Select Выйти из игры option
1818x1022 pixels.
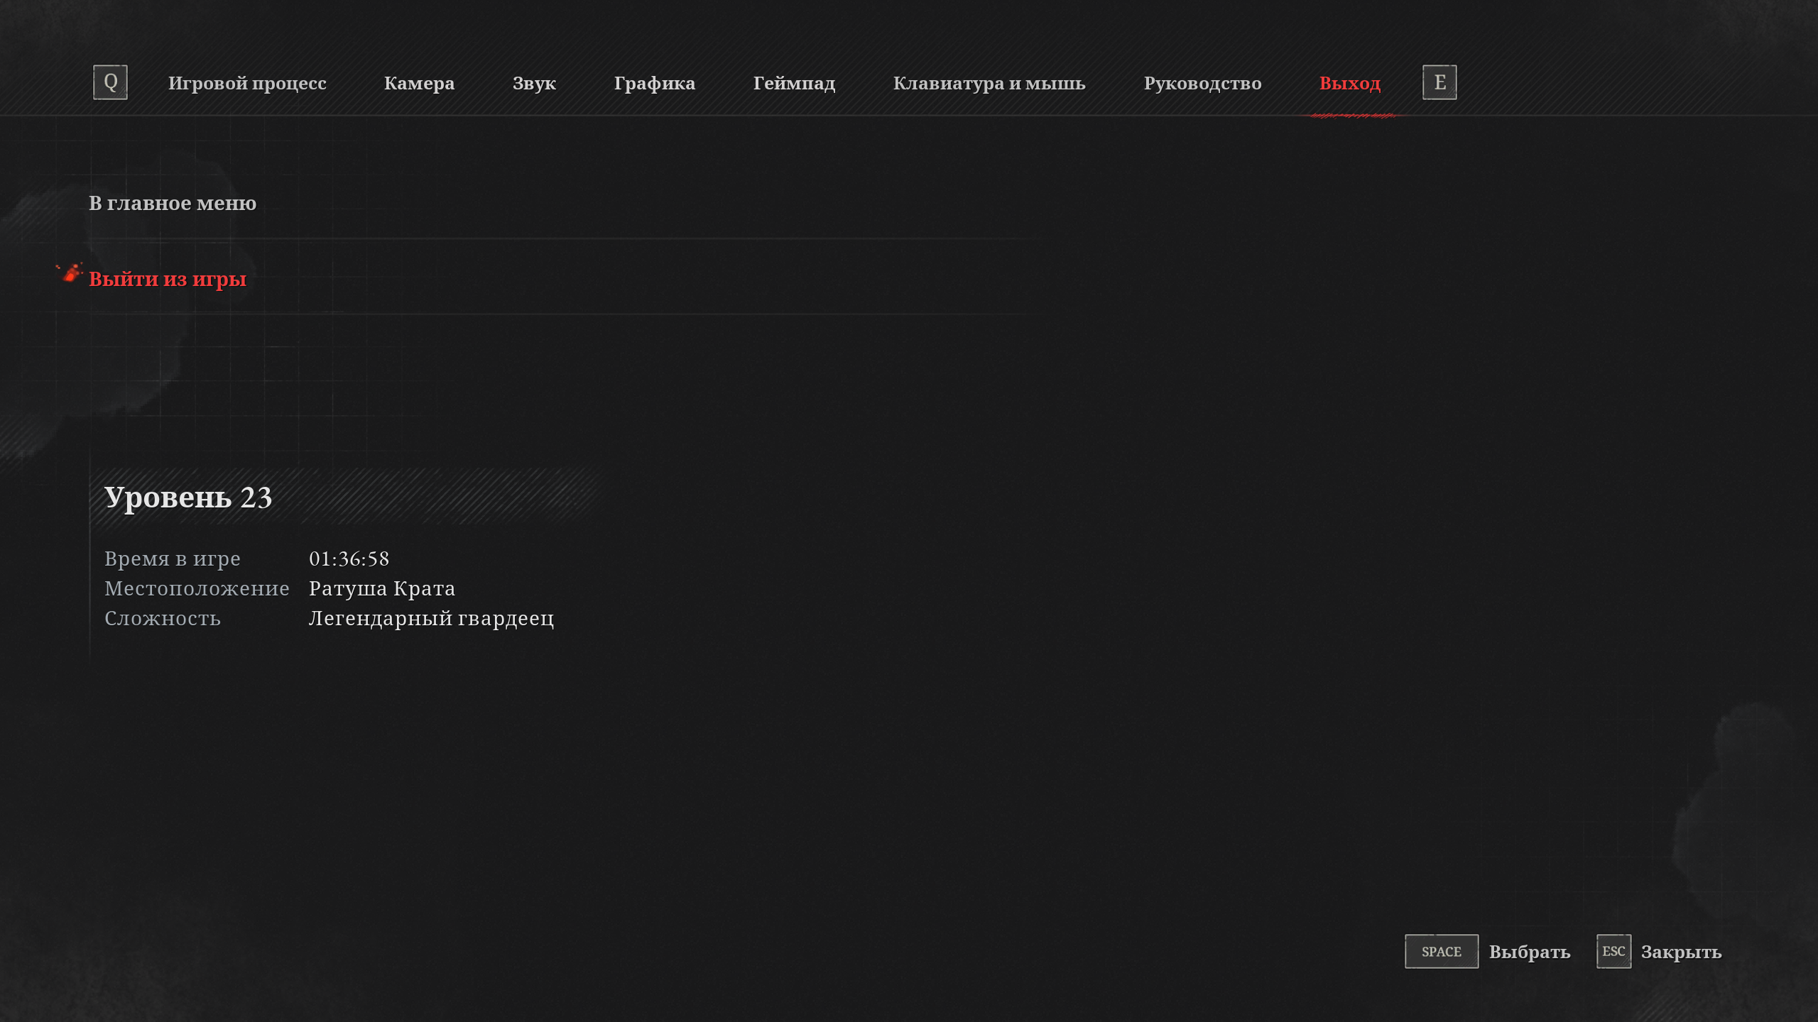click(x=168, y=279)
